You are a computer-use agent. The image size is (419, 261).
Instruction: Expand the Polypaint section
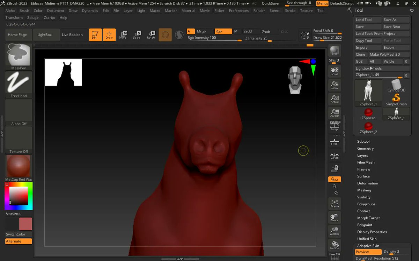point(365,225)
